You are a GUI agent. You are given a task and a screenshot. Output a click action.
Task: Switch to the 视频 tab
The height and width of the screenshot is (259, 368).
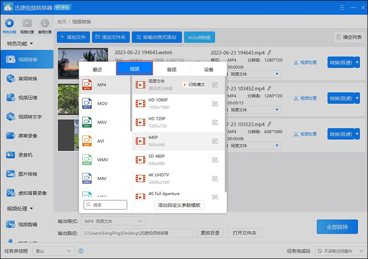tap(134, 69)
